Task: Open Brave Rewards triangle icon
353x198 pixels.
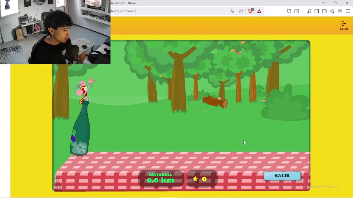Action: pyautogui.click(x=259, y=11)
